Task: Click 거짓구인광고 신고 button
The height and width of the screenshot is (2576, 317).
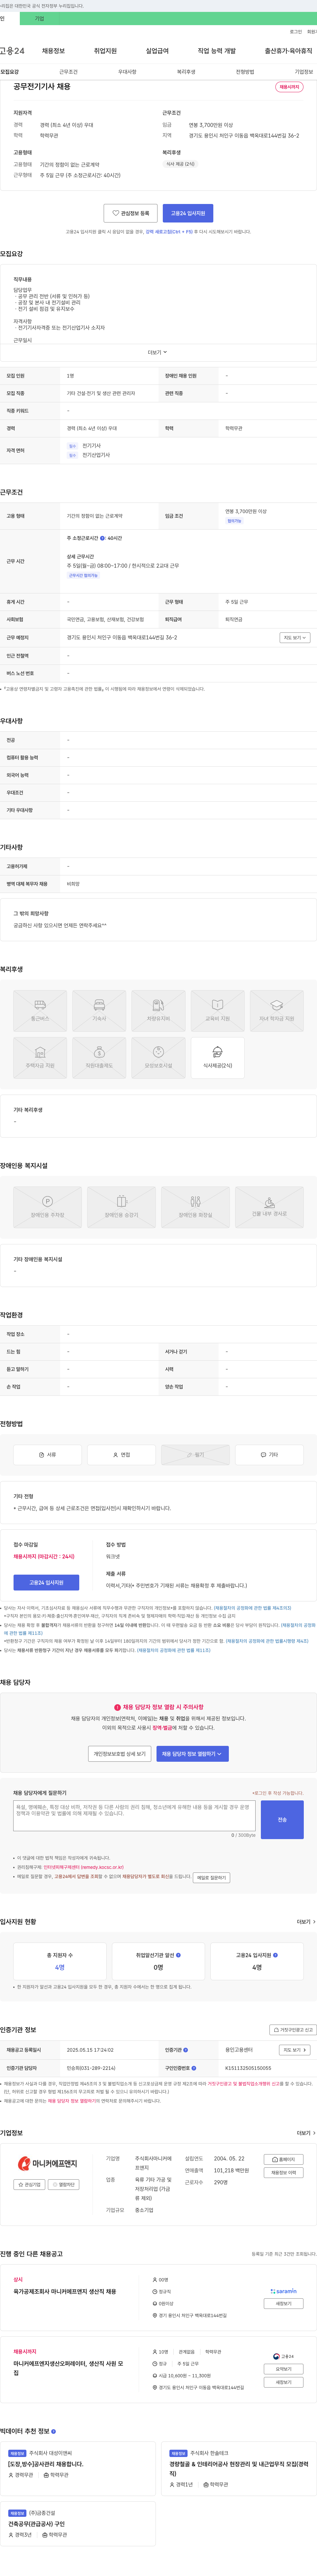Action: coord(293,2030)
